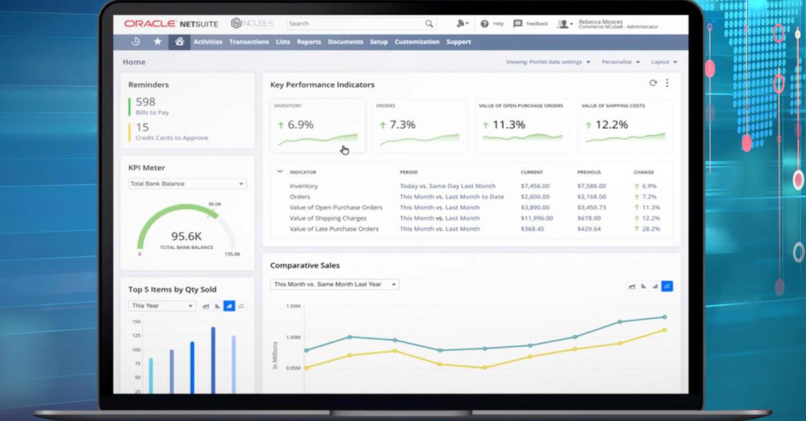Open the Reports menu

tap(309, 42)
